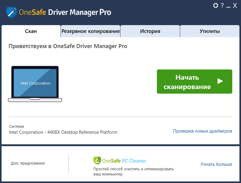The height and width of the screenshot is (183, 241).
Task: Click the Доп. предложения label
Action: [x=28, y=163]
